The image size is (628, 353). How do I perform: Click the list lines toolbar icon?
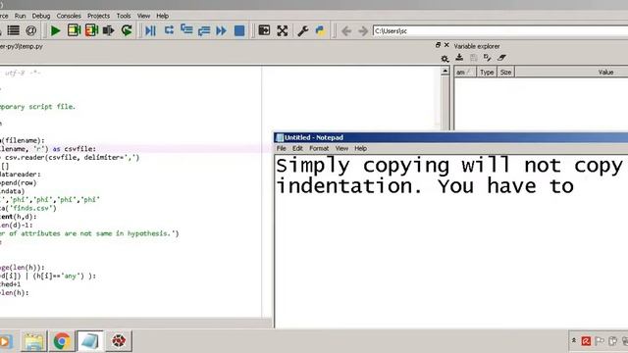pos(13,30)
